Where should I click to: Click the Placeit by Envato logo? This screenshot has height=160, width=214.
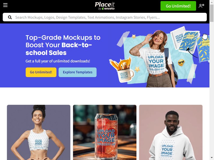(x=105, y=6)
